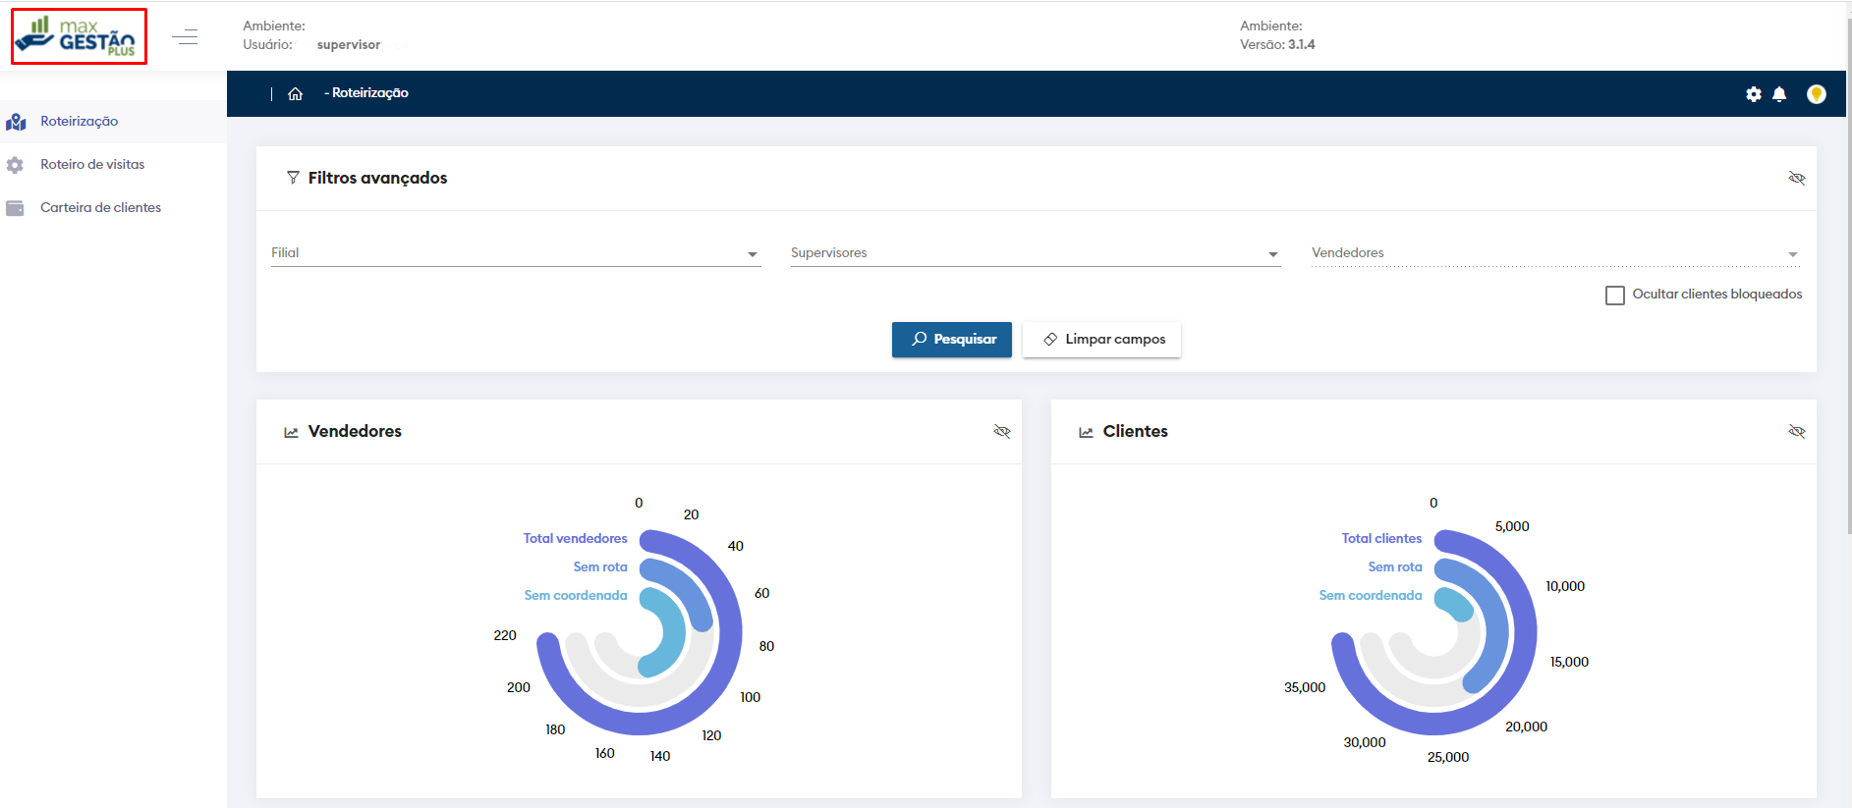Click the Pesquisar button

pos(951,340)
